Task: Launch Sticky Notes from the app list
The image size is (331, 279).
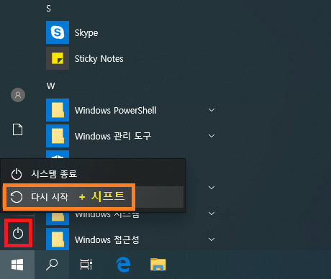Action: (85, 58)
